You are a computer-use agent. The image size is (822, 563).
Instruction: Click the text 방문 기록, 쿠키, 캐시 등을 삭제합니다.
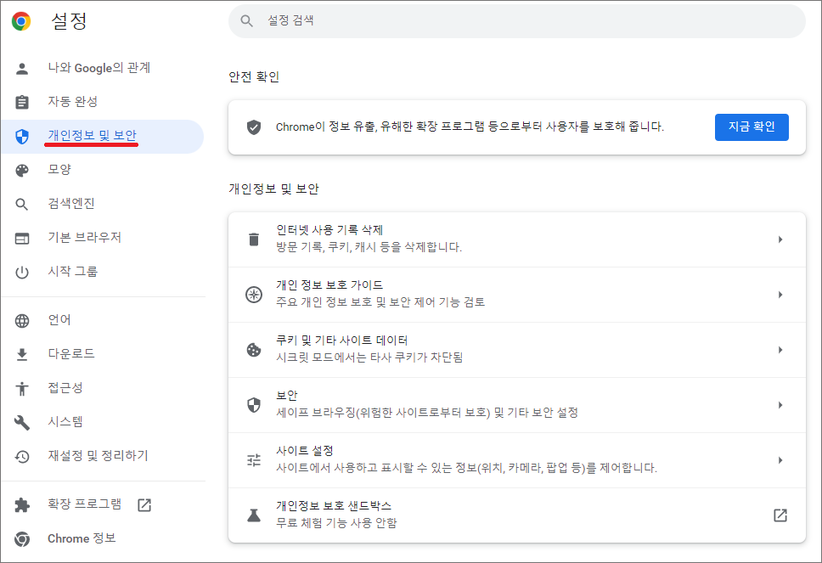click(369, 247)
